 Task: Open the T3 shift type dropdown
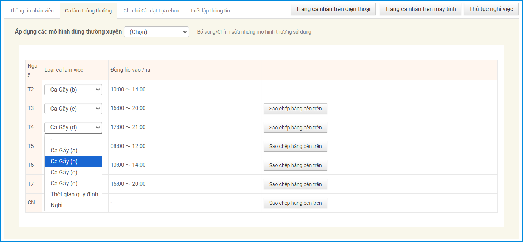(x=73, y=109)
